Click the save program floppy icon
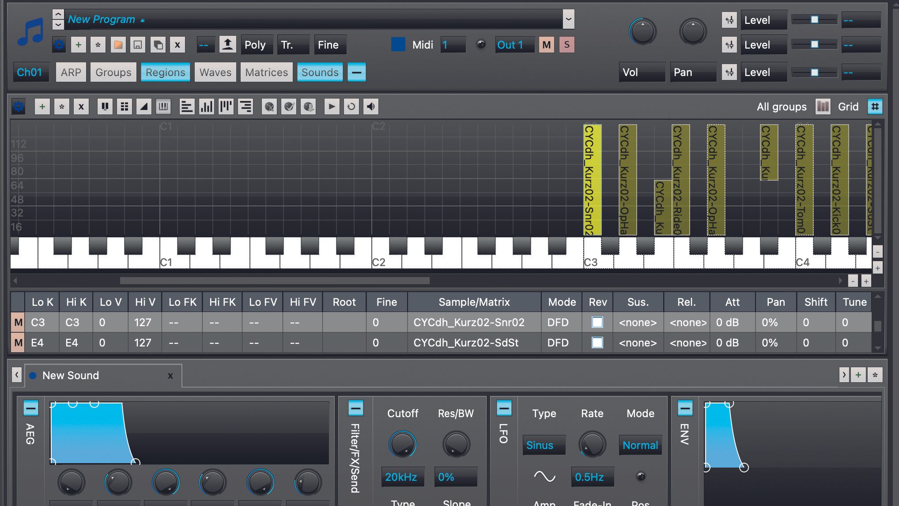This screenshot has width=899, height=506. 138,45
